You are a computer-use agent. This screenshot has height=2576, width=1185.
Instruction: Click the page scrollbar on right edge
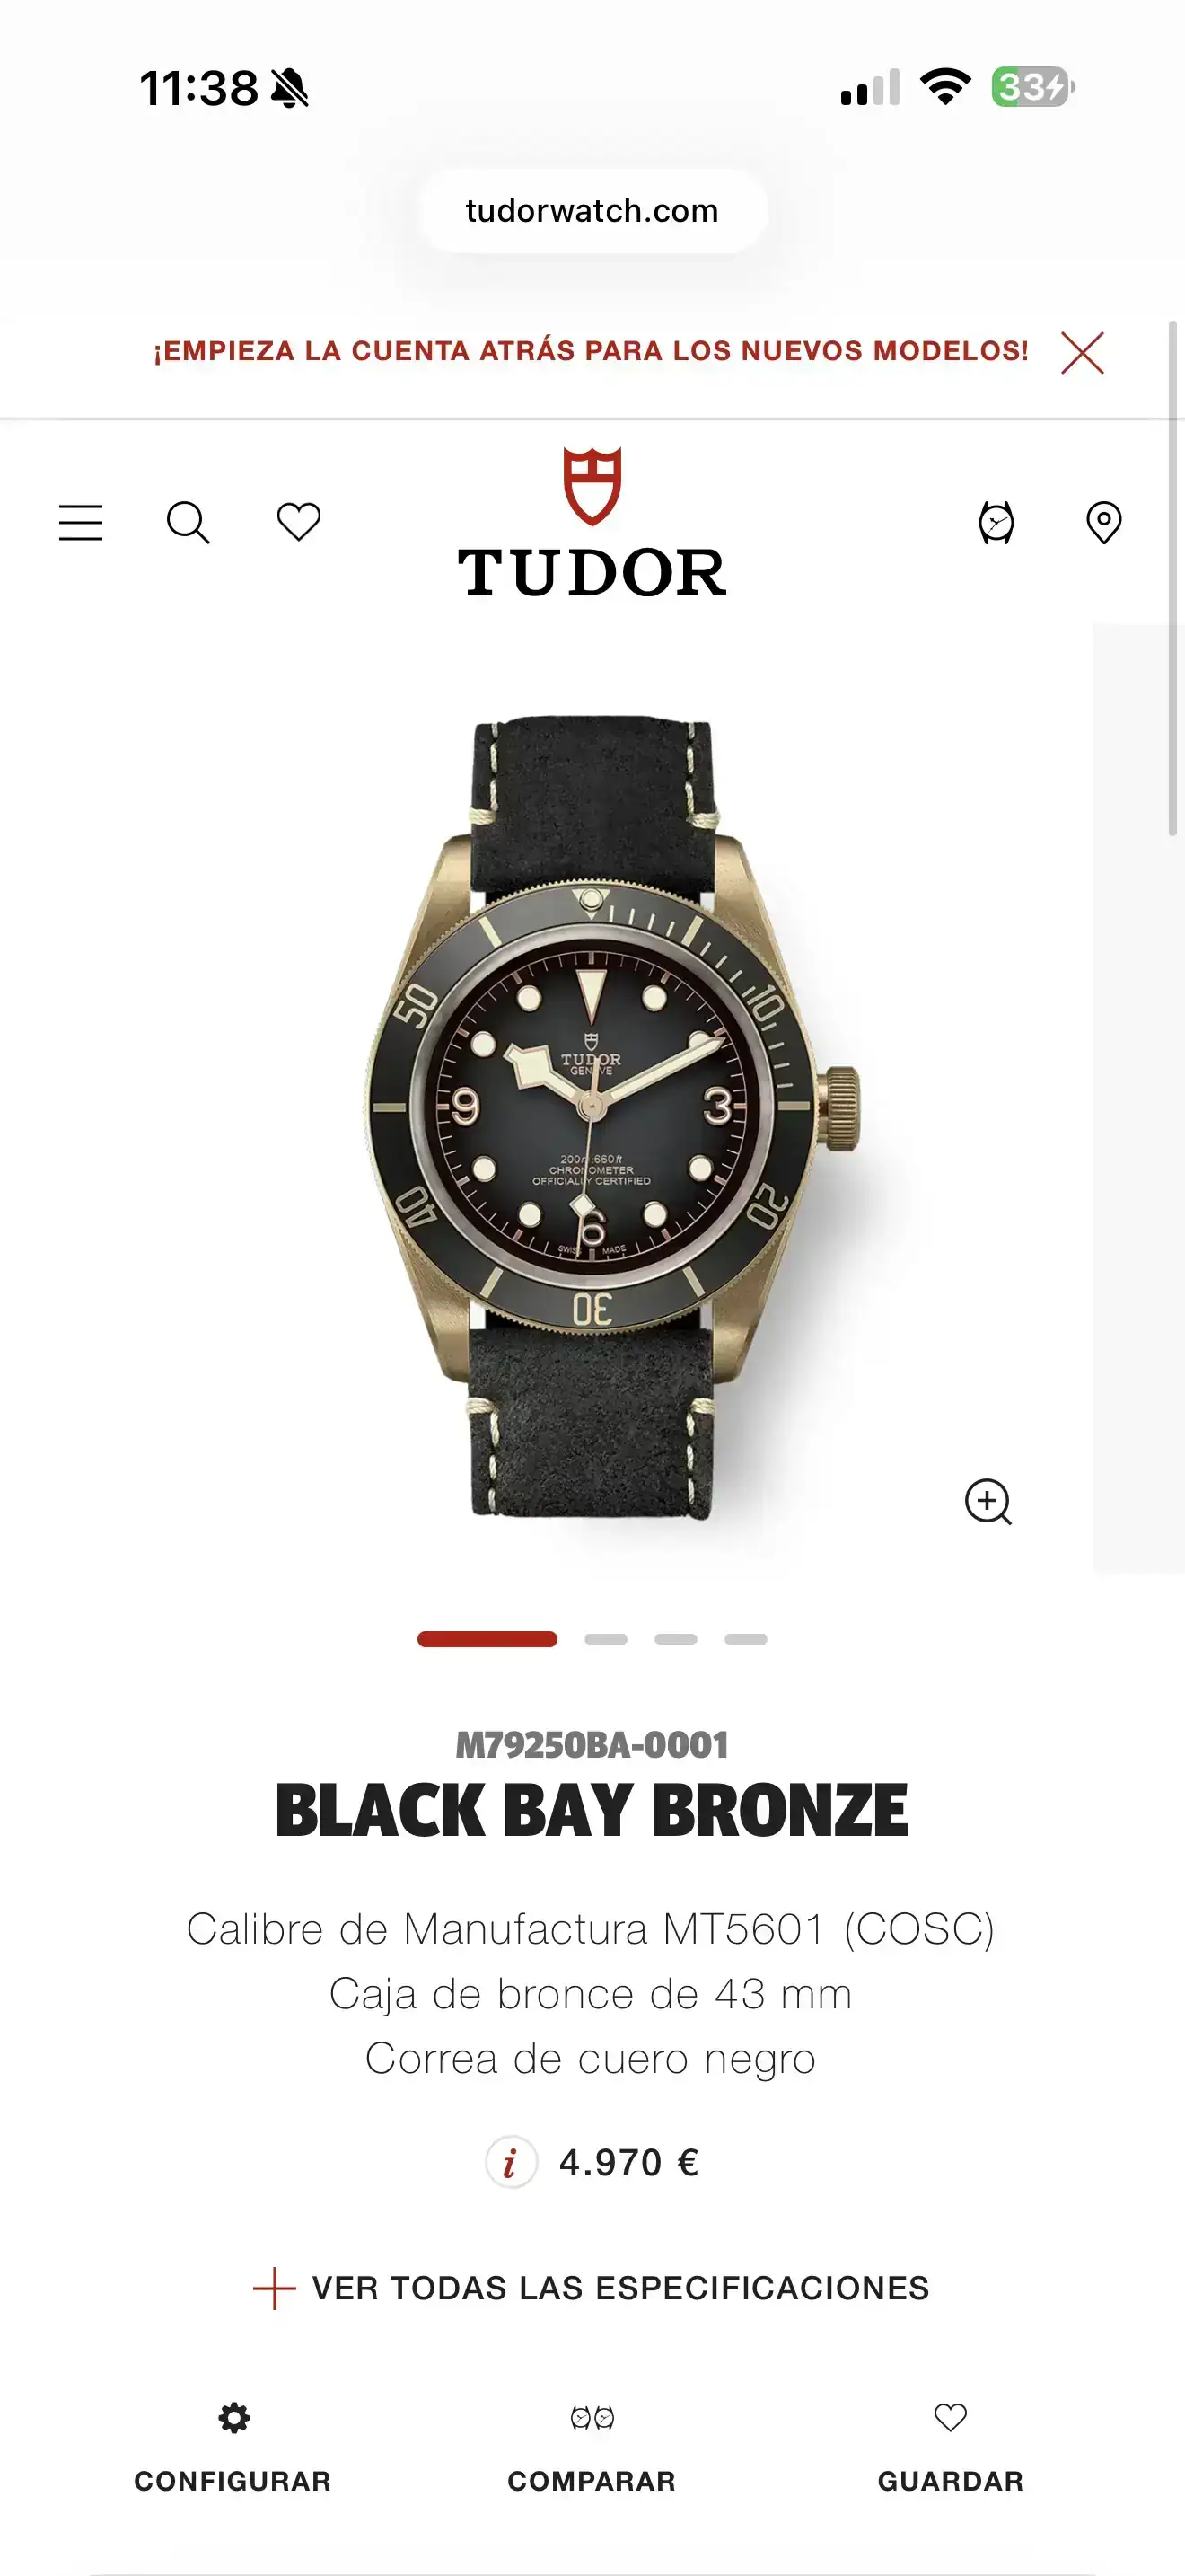point(1173,578)
